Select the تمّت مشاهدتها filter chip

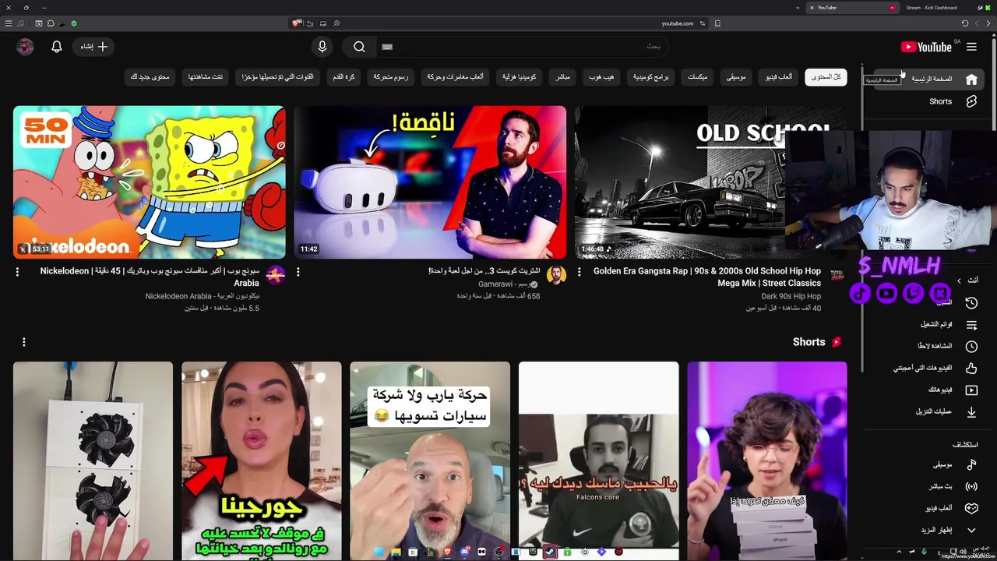[205, 77]
